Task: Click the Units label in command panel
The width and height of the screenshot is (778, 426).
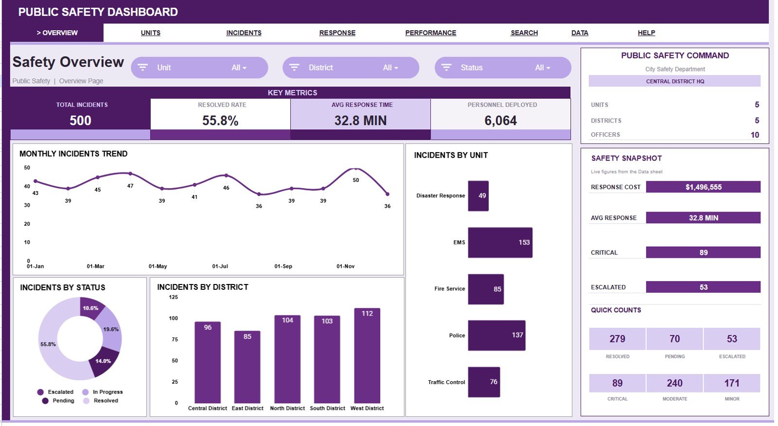Action: click(600, 105)
